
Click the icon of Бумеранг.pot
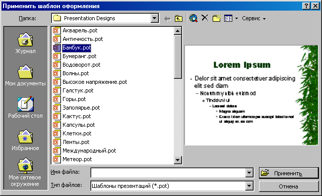[x=56, y=56]
